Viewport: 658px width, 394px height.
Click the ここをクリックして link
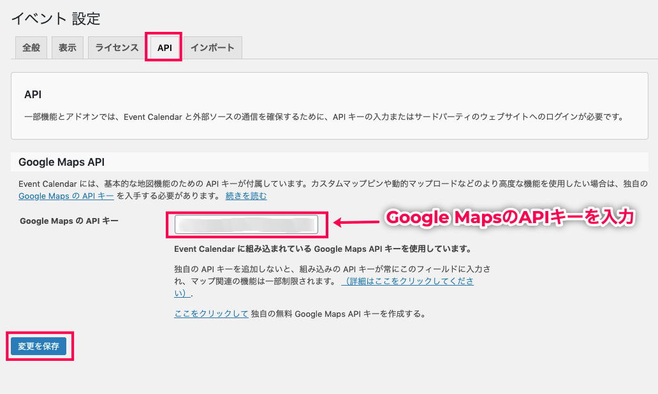211,314
